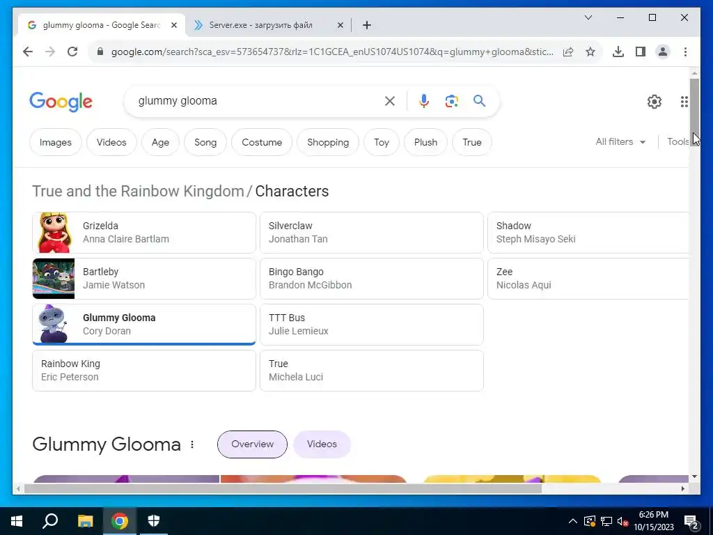The height and width of the screenshot is (535, 713).
Task: Open muted volume tray icon
Action: pos(622,521)
